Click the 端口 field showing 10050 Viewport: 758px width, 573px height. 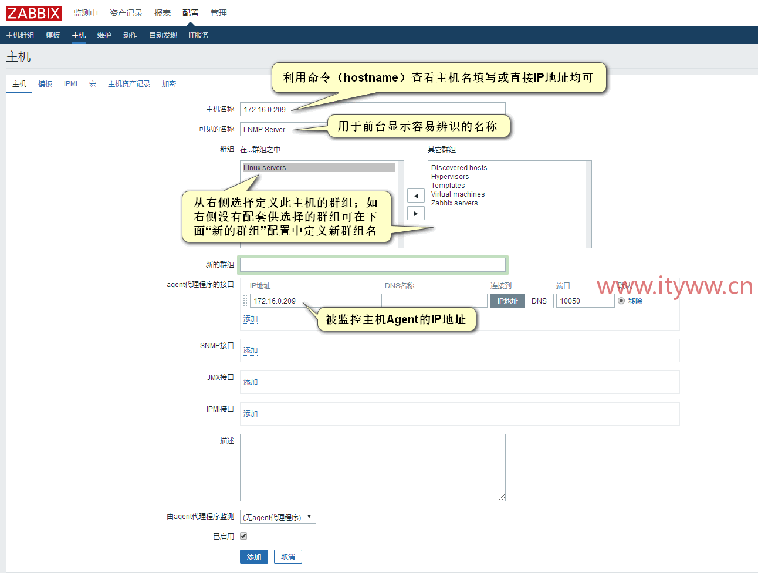pos(586,301)
